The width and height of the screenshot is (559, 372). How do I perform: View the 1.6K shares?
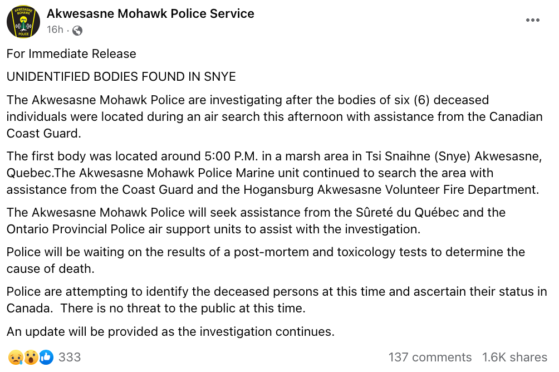click(514, 358)
